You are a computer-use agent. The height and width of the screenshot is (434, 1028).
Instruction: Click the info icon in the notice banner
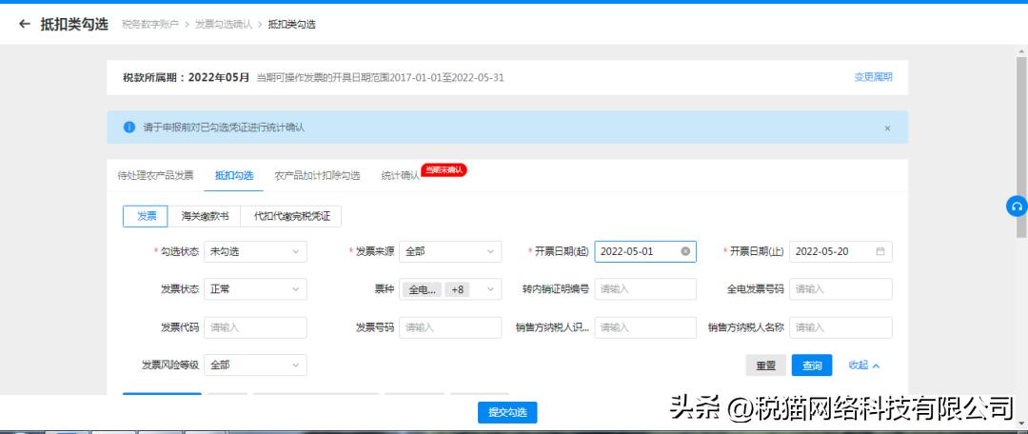(129, 128)
